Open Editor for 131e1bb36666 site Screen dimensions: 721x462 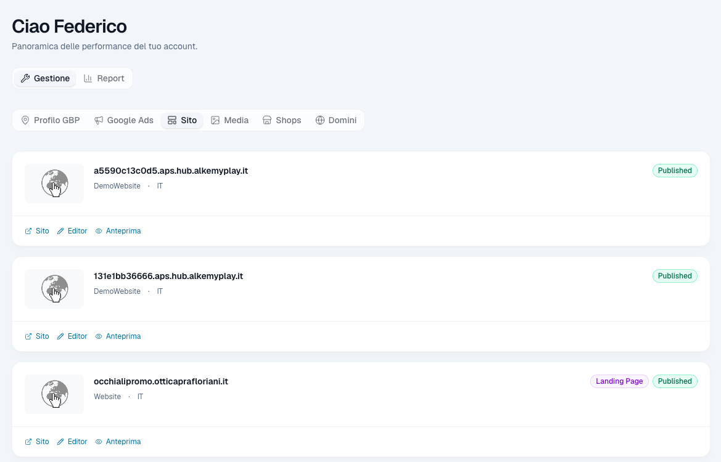(72, 336)
